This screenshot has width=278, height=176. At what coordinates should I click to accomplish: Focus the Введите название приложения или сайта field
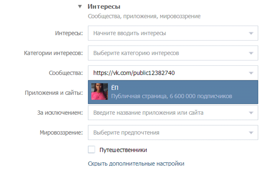coord(173,112)
